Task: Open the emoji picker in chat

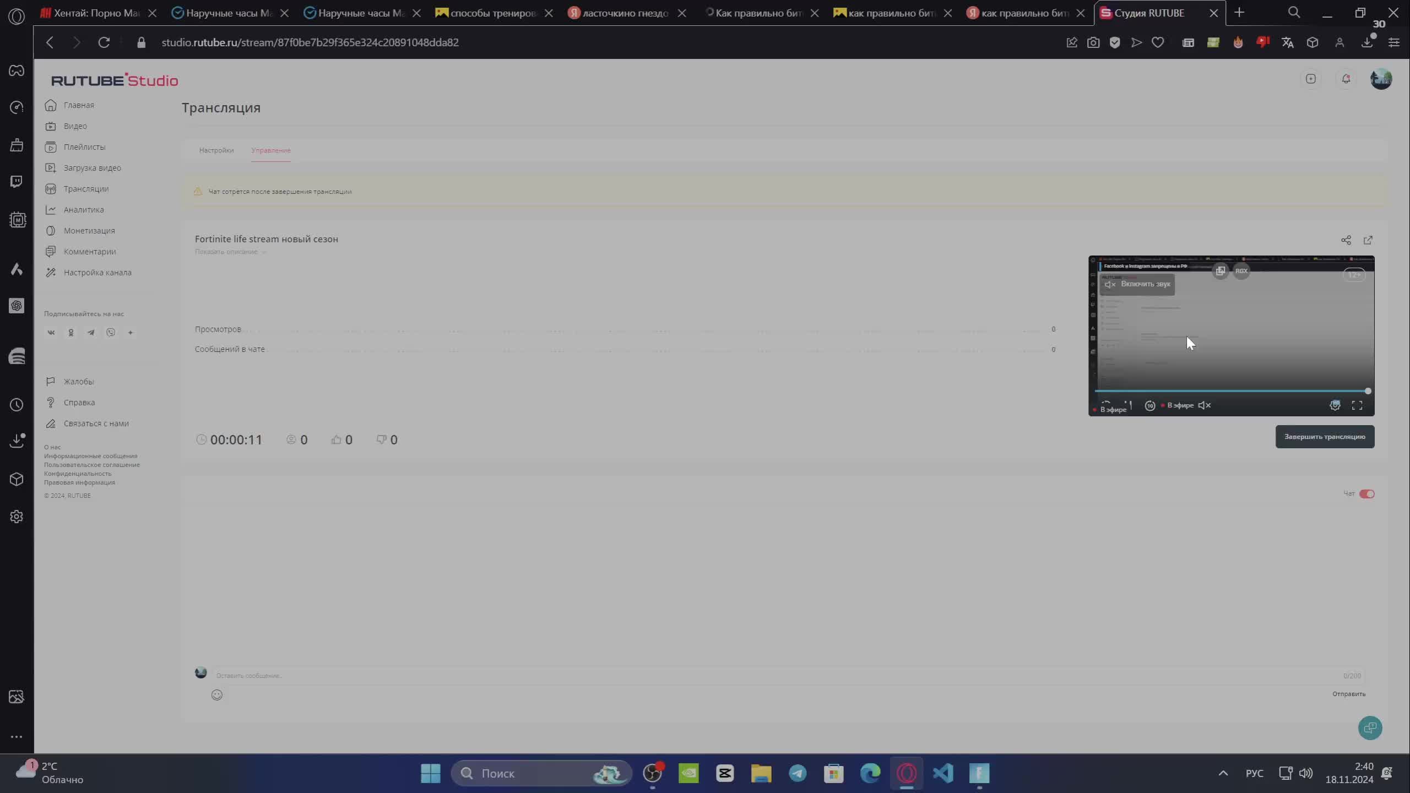Action: [217, 695]
